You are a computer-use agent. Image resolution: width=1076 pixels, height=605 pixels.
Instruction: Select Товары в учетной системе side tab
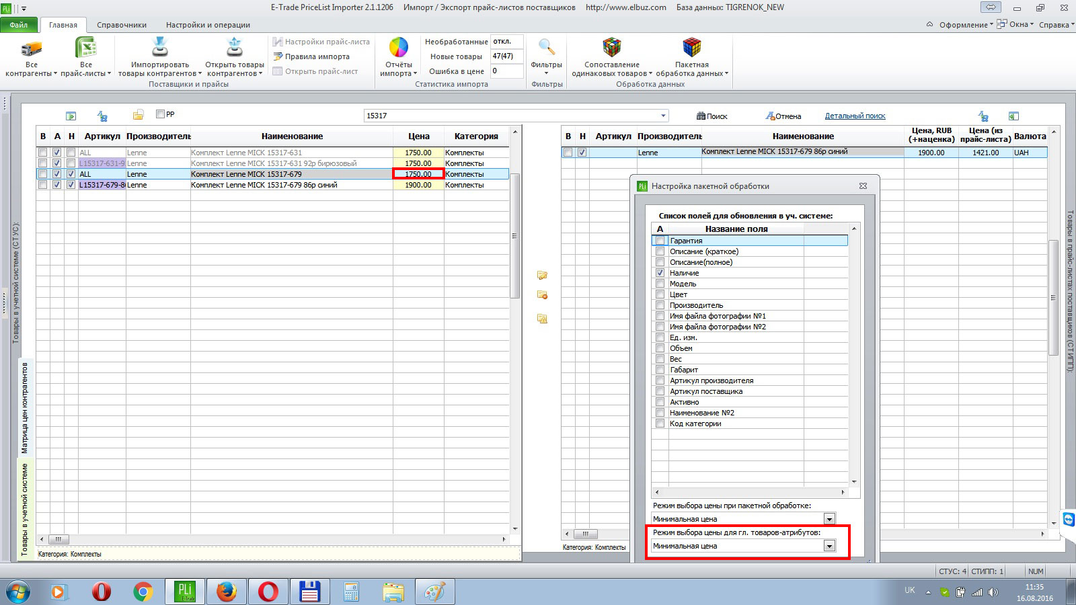[x=25, y=509]
